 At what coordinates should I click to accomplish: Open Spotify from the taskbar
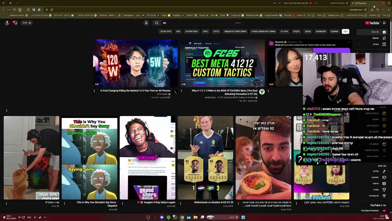(x=168, y=217)
